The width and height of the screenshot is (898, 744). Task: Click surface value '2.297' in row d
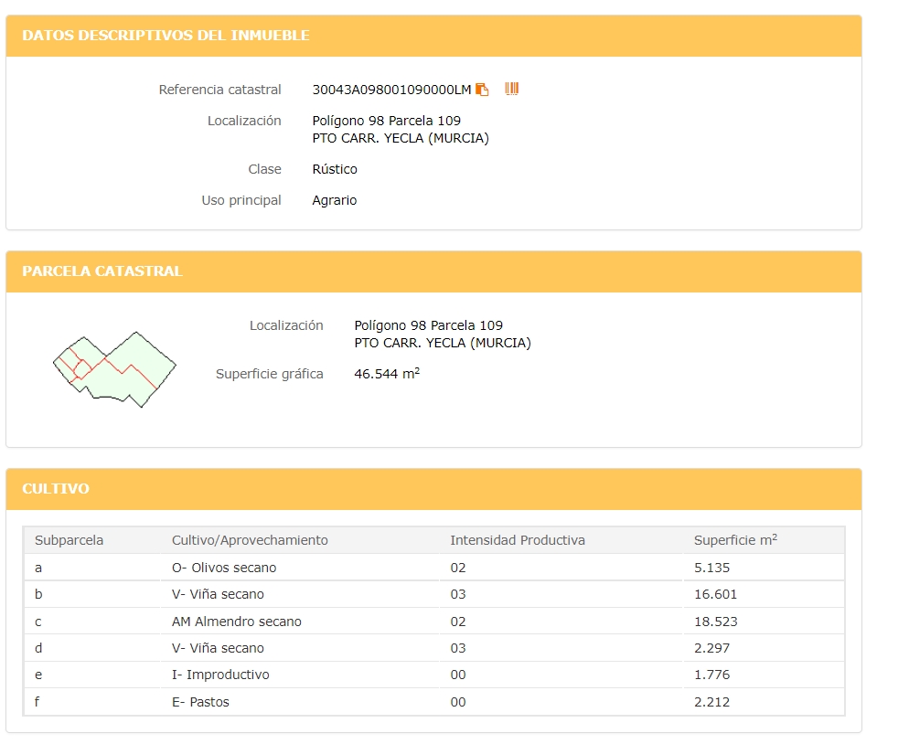(x=711, y=648)
